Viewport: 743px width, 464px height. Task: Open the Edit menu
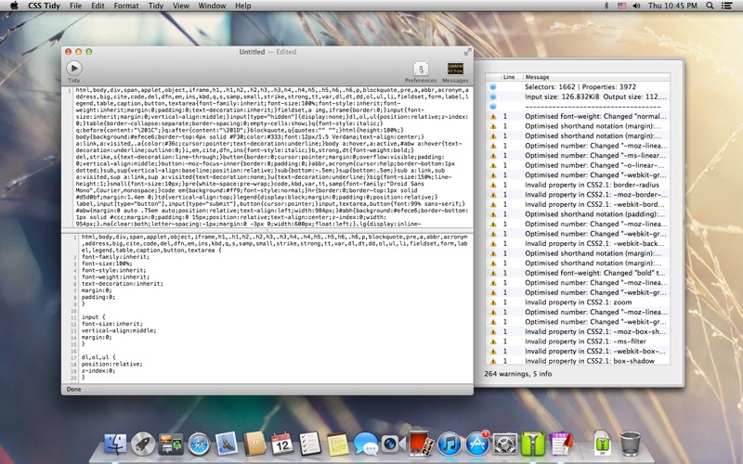(98, 6)
